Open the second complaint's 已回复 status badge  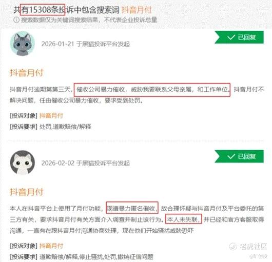pos(239,156)
